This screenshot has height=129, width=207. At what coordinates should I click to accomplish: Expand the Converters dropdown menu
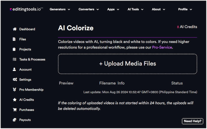88,9
